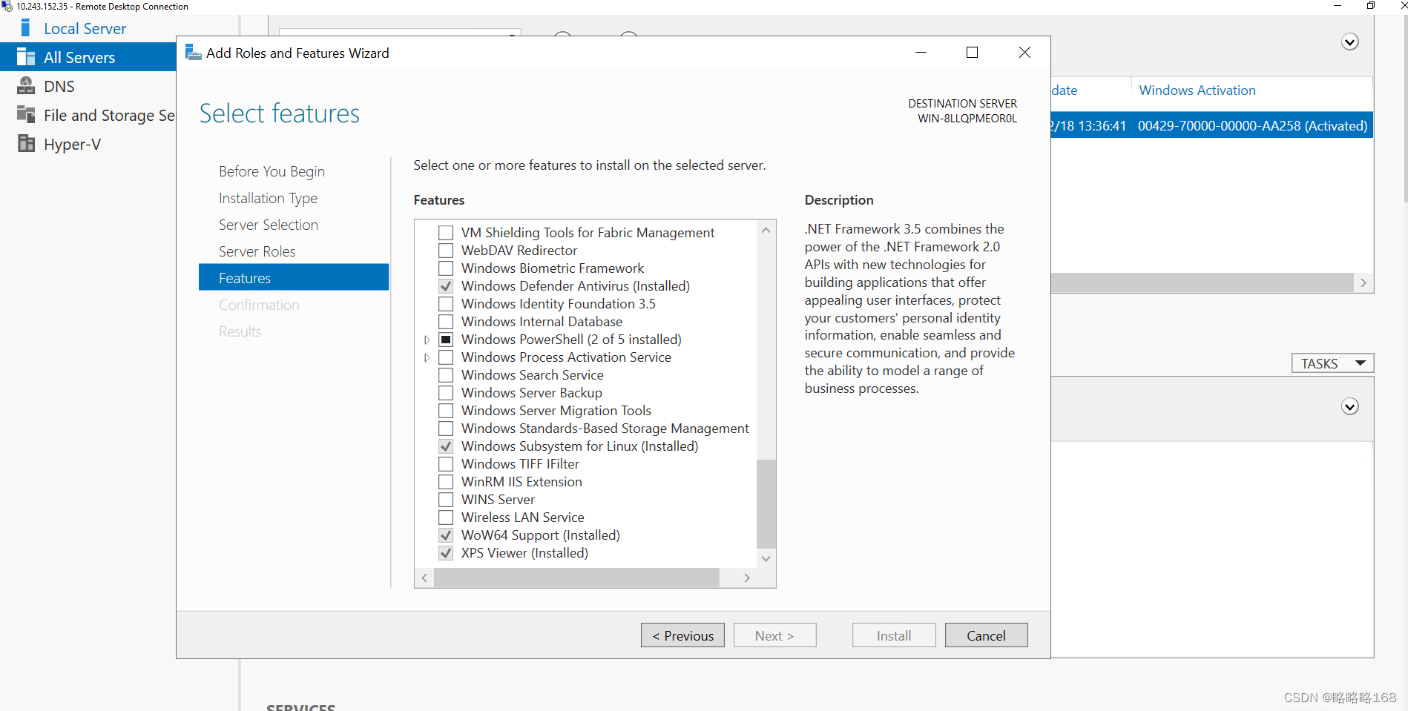Check Windows Process Activation Service

[446, 357]
